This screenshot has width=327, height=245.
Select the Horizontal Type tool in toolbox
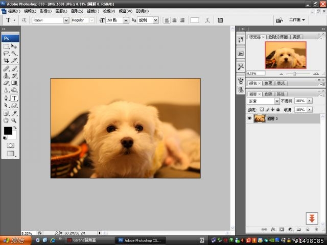[x=14, y=98]
